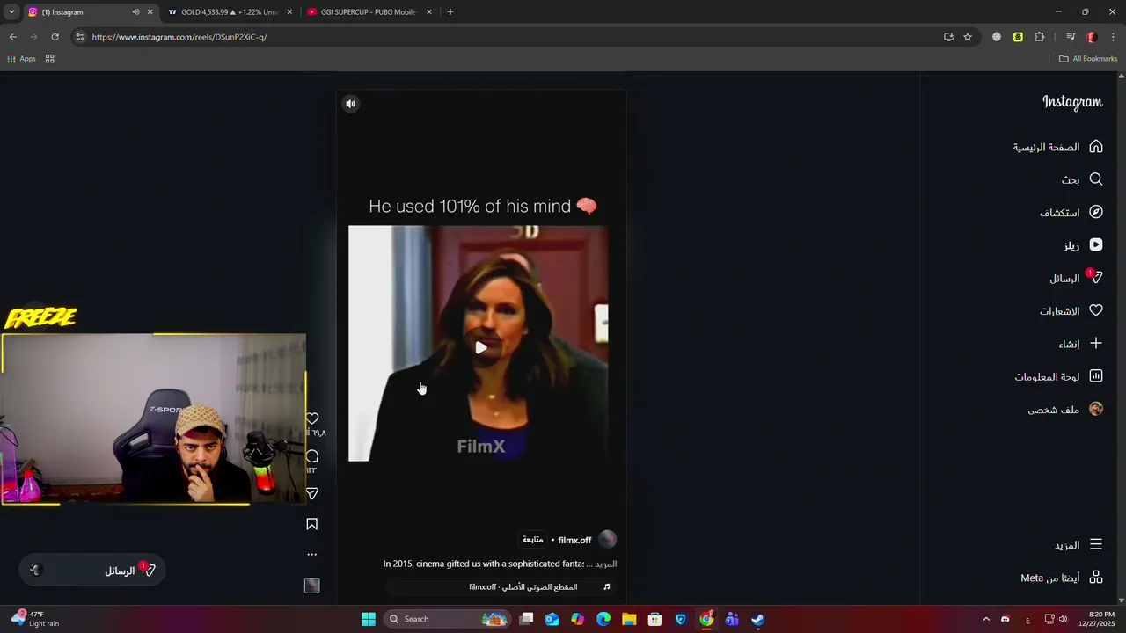Open the original audio link filmx.off
The height and width of the screenshot is (633, 1126).
[523, 586]
